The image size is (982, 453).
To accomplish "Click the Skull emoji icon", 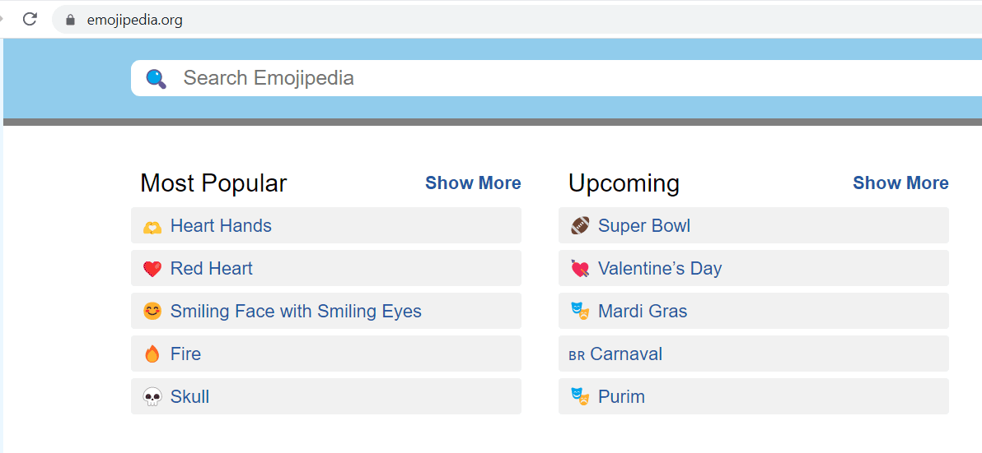I will 152,397.
